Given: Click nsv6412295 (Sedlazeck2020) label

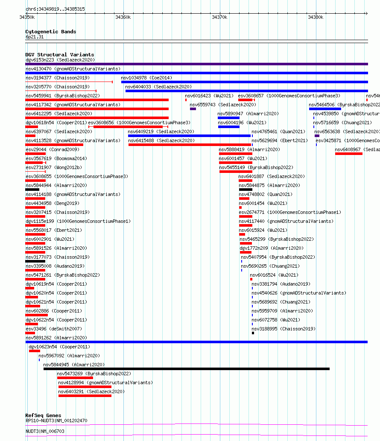Looking at the screenshot, I should click(59, 114).
